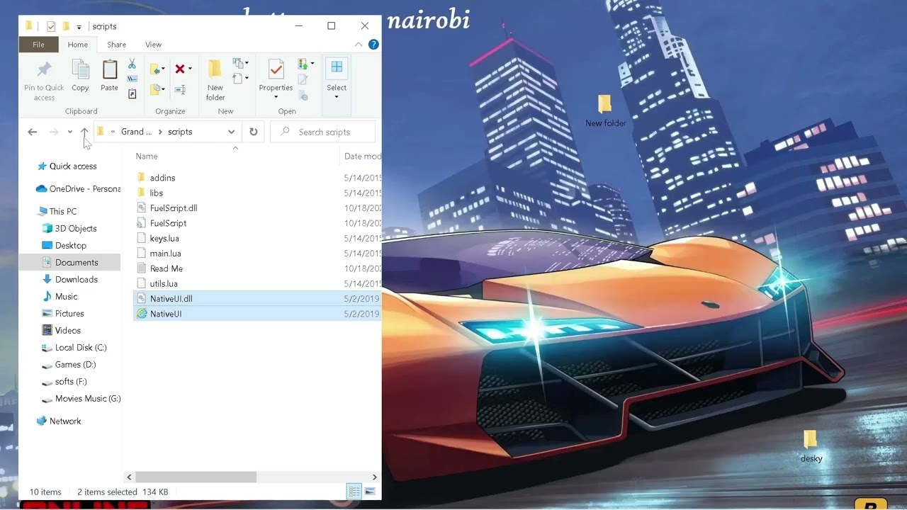Switch to details view in status bar
Viewport: 907px width, 510px height.
point(354,492)
